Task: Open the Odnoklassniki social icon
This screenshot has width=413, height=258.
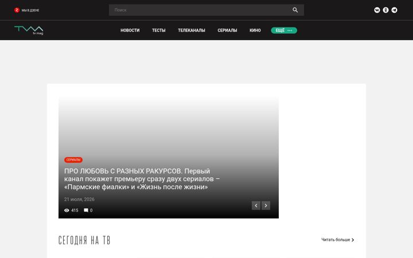Action: (385, 10)
